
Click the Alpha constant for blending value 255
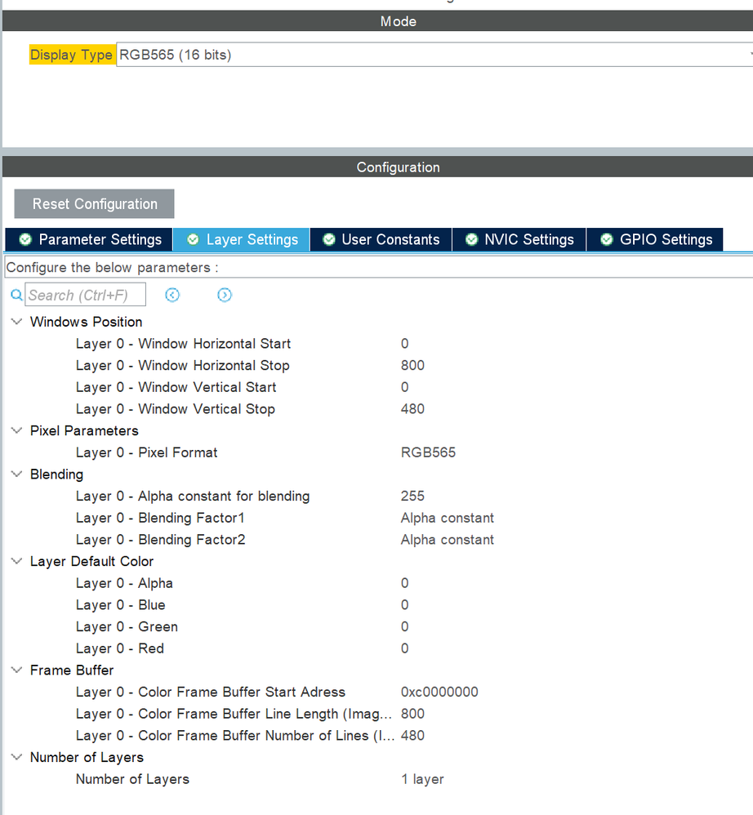click(412, 496)
